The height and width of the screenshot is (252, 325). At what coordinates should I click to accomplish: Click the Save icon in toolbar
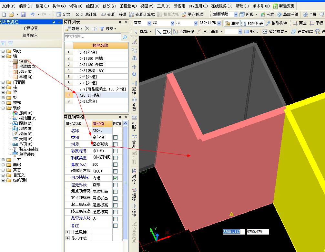point(23,15)
